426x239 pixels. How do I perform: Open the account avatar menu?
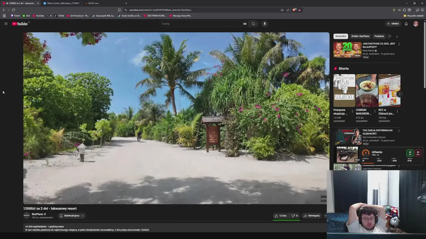pos(416,24)
